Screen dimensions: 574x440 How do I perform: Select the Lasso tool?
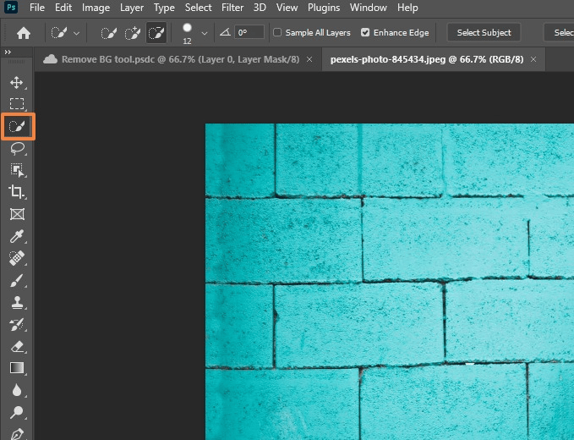click(x=17, y=148)
